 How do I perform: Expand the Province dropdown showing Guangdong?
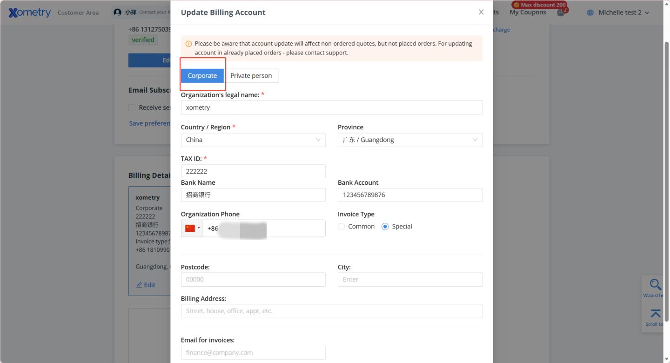[410, 140]
